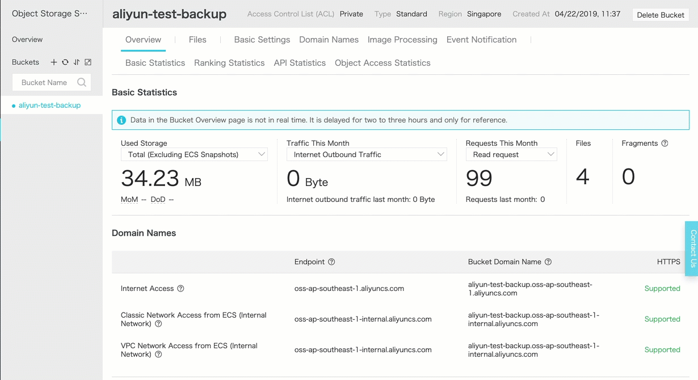
Task: Open Internet Access help icon
Action: 180,289
